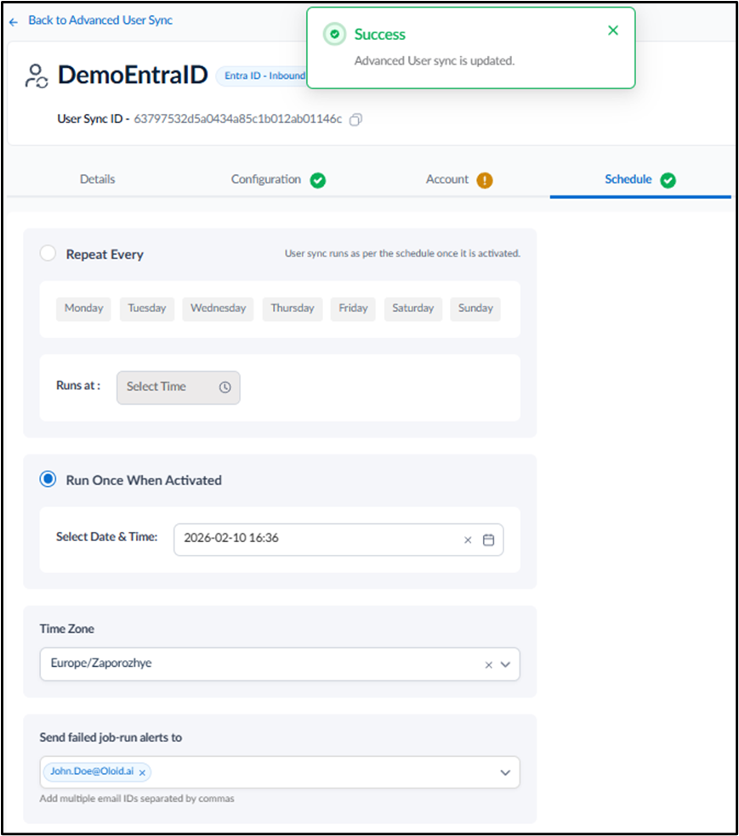Click the Select Time field
The width and height of the screenshot is (739, 836).
(x=179, y=387)
